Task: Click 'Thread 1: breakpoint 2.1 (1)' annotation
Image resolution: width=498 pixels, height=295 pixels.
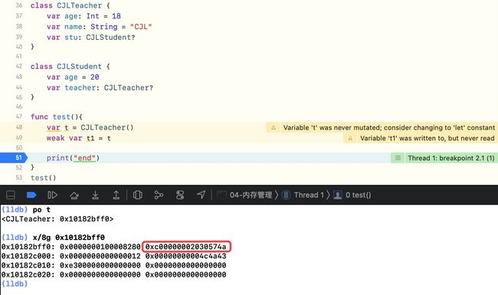Action: pyautogui.click(x=451, y=158)
